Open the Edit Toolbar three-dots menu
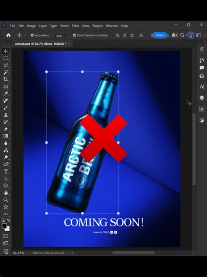The width and height of the screenshot is (207, 277). [x=6, y=214]
